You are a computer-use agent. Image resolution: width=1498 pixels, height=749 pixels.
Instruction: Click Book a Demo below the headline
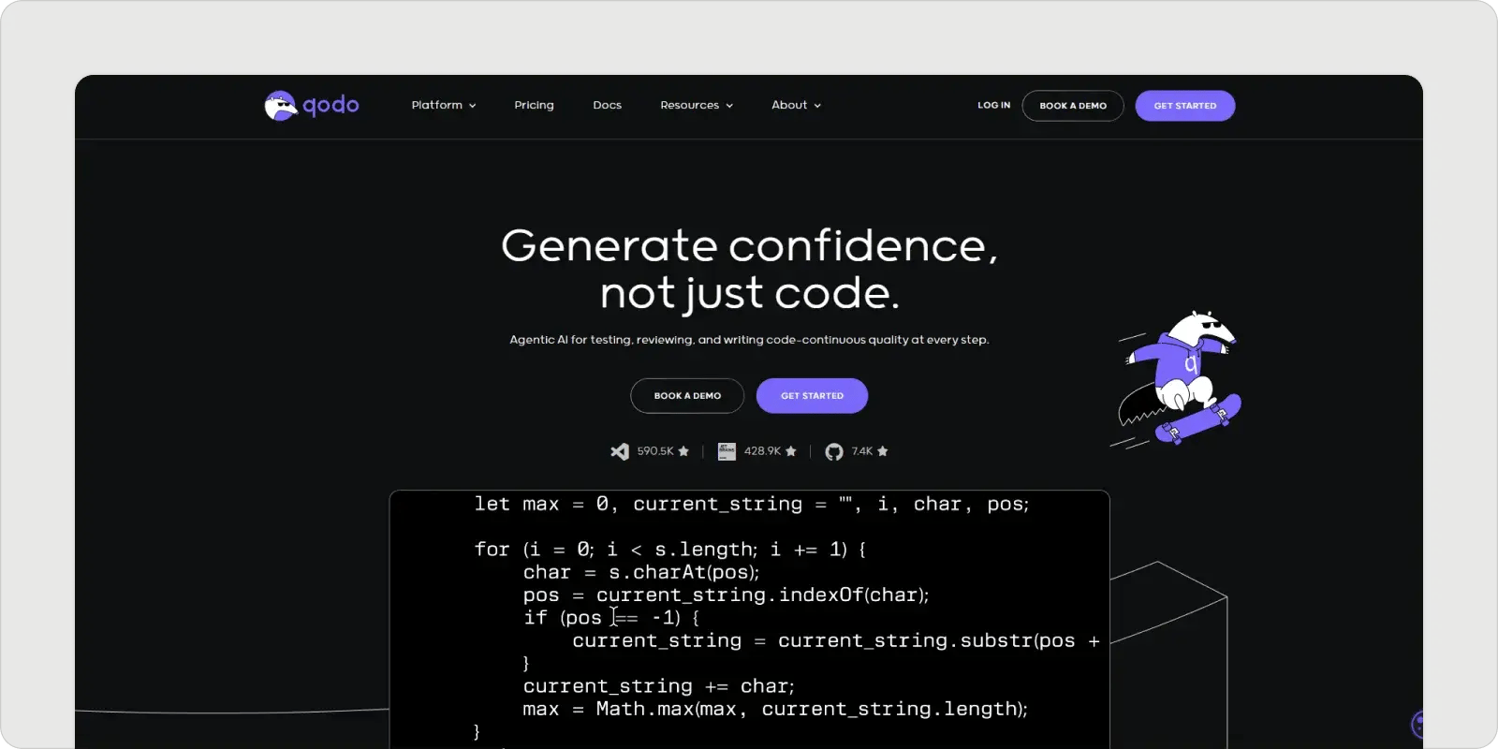click(x=687, y=396)
